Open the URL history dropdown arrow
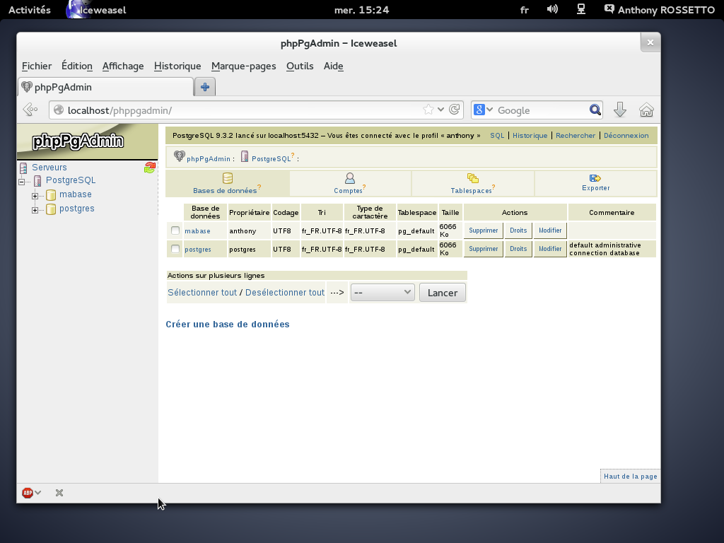Viewport: 724px width, 543px height. pos(441,110)
